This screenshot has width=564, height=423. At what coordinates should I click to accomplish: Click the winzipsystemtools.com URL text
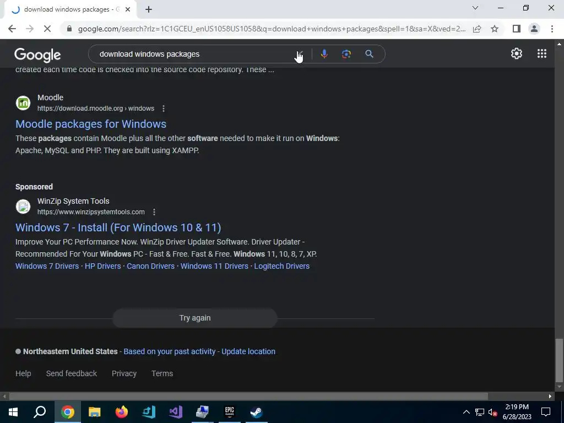(x=91, y=212)
